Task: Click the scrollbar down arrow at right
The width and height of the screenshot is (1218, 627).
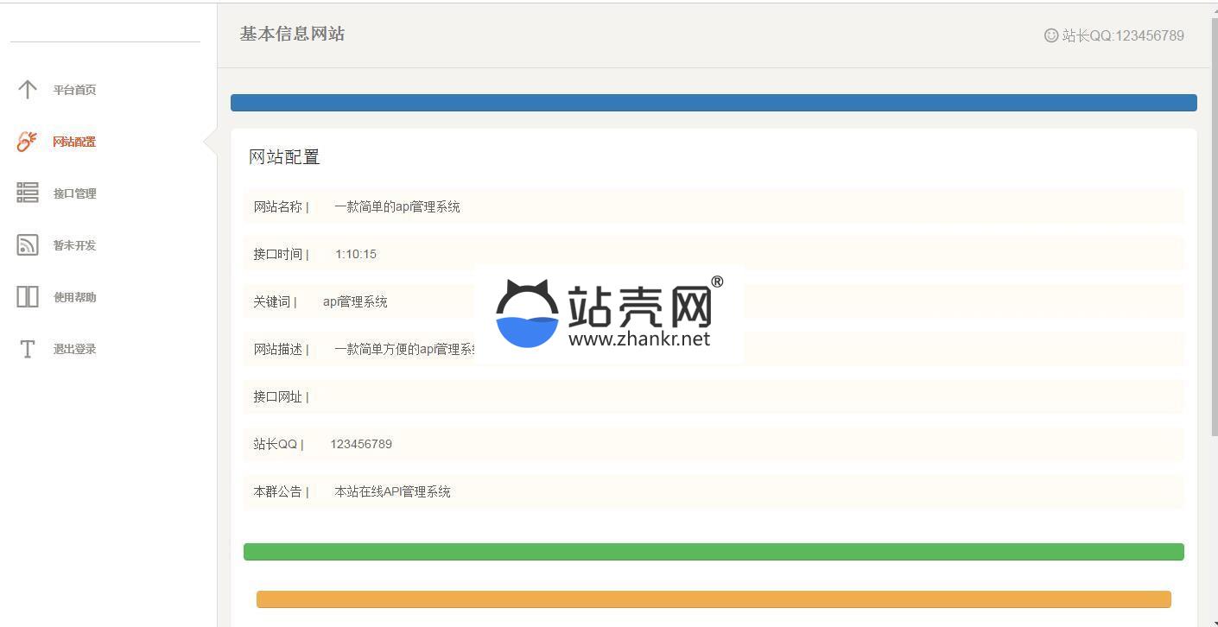Action: click(1212, 621)
